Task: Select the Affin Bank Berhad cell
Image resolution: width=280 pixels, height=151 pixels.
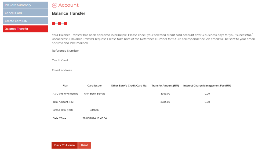Action: pyautogui.click(x=94, y=94)
